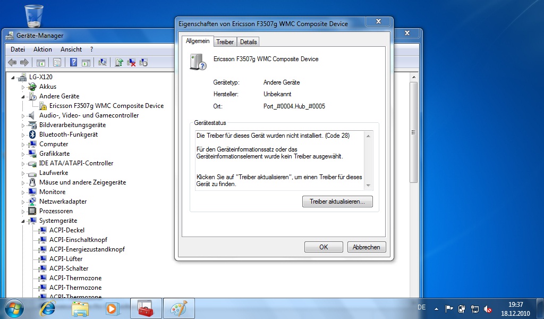Collapse the Andere Geräte category
Viewport: 544px width, 319px height.
[x=23, y=97]
